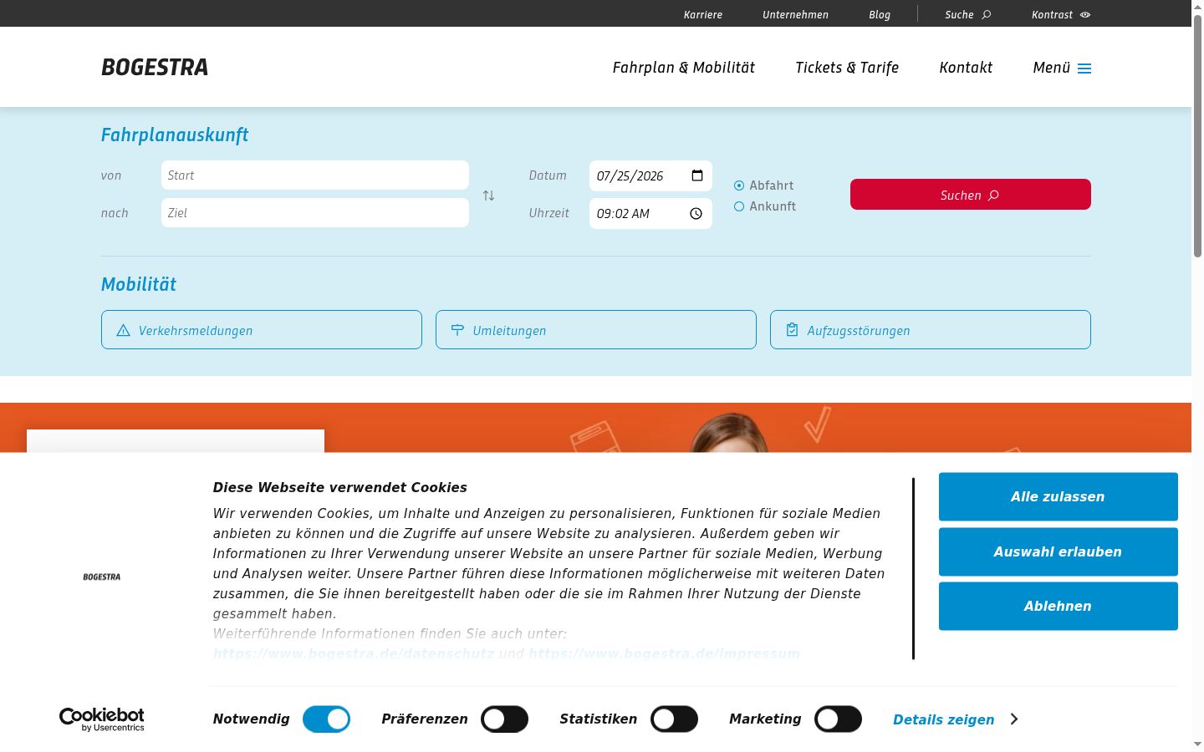1204x752 pixels.
Task: Click the Fahrplanauskunft heading
Action: tap(175, 135)
